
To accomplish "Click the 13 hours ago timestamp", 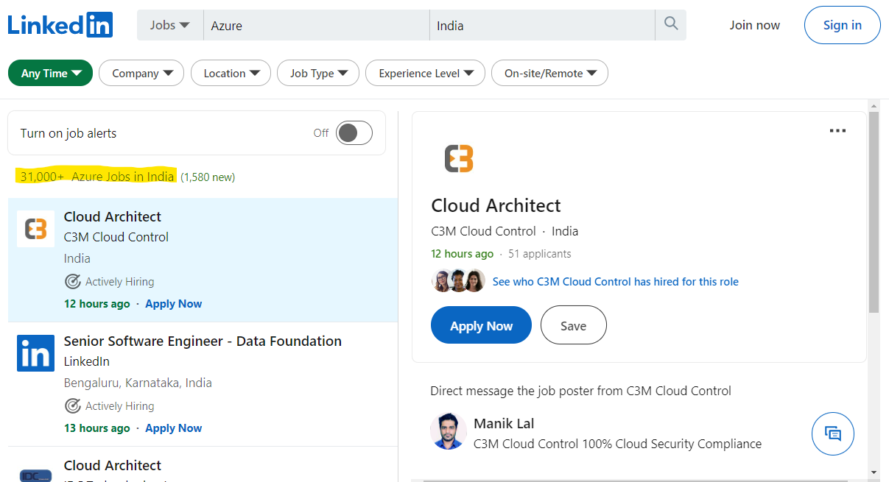I will pyautogui.click(x=96, y=428).
